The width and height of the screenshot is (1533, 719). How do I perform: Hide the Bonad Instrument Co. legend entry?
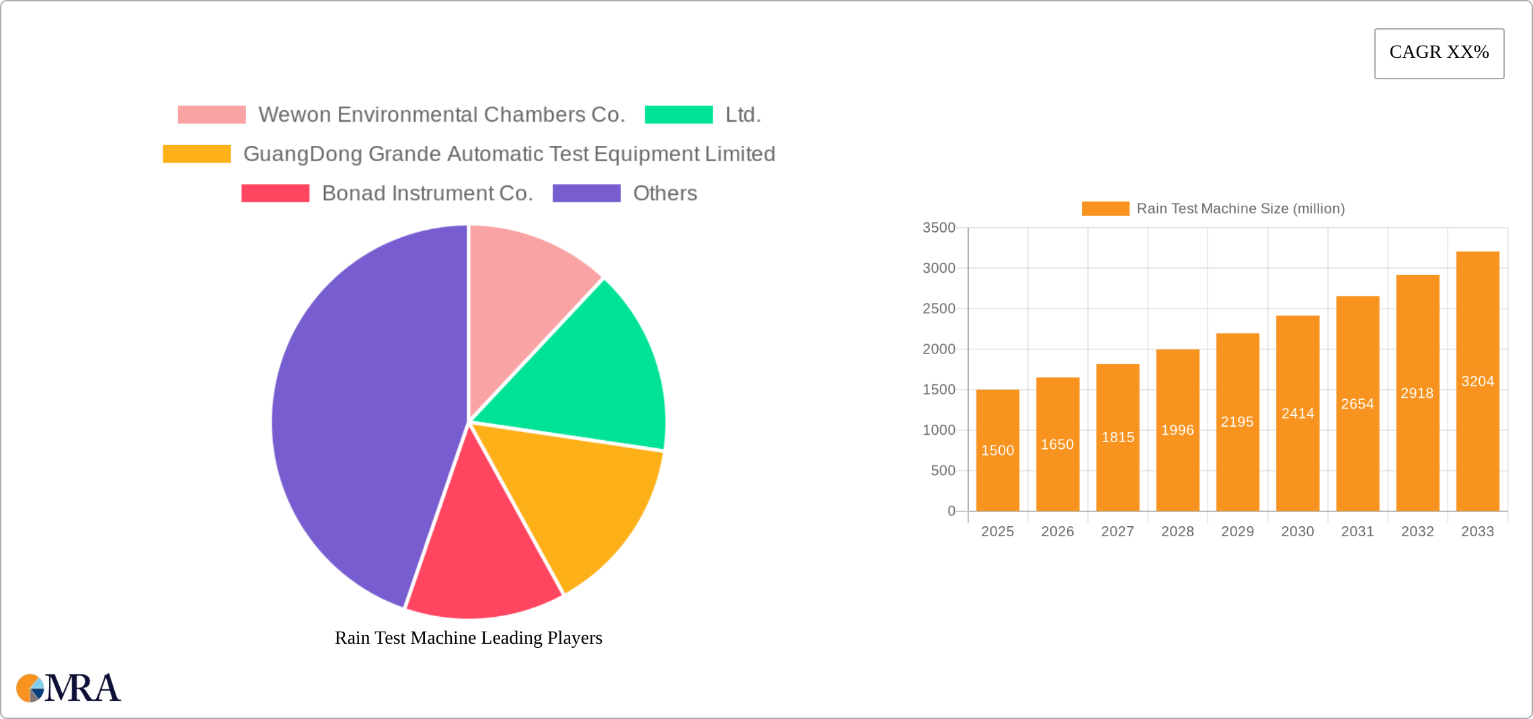point(427,194)
